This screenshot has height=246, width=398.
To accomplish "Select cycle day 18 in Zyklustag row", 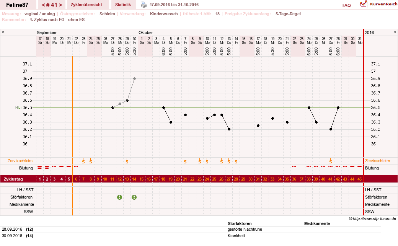I will pos(163,179).
